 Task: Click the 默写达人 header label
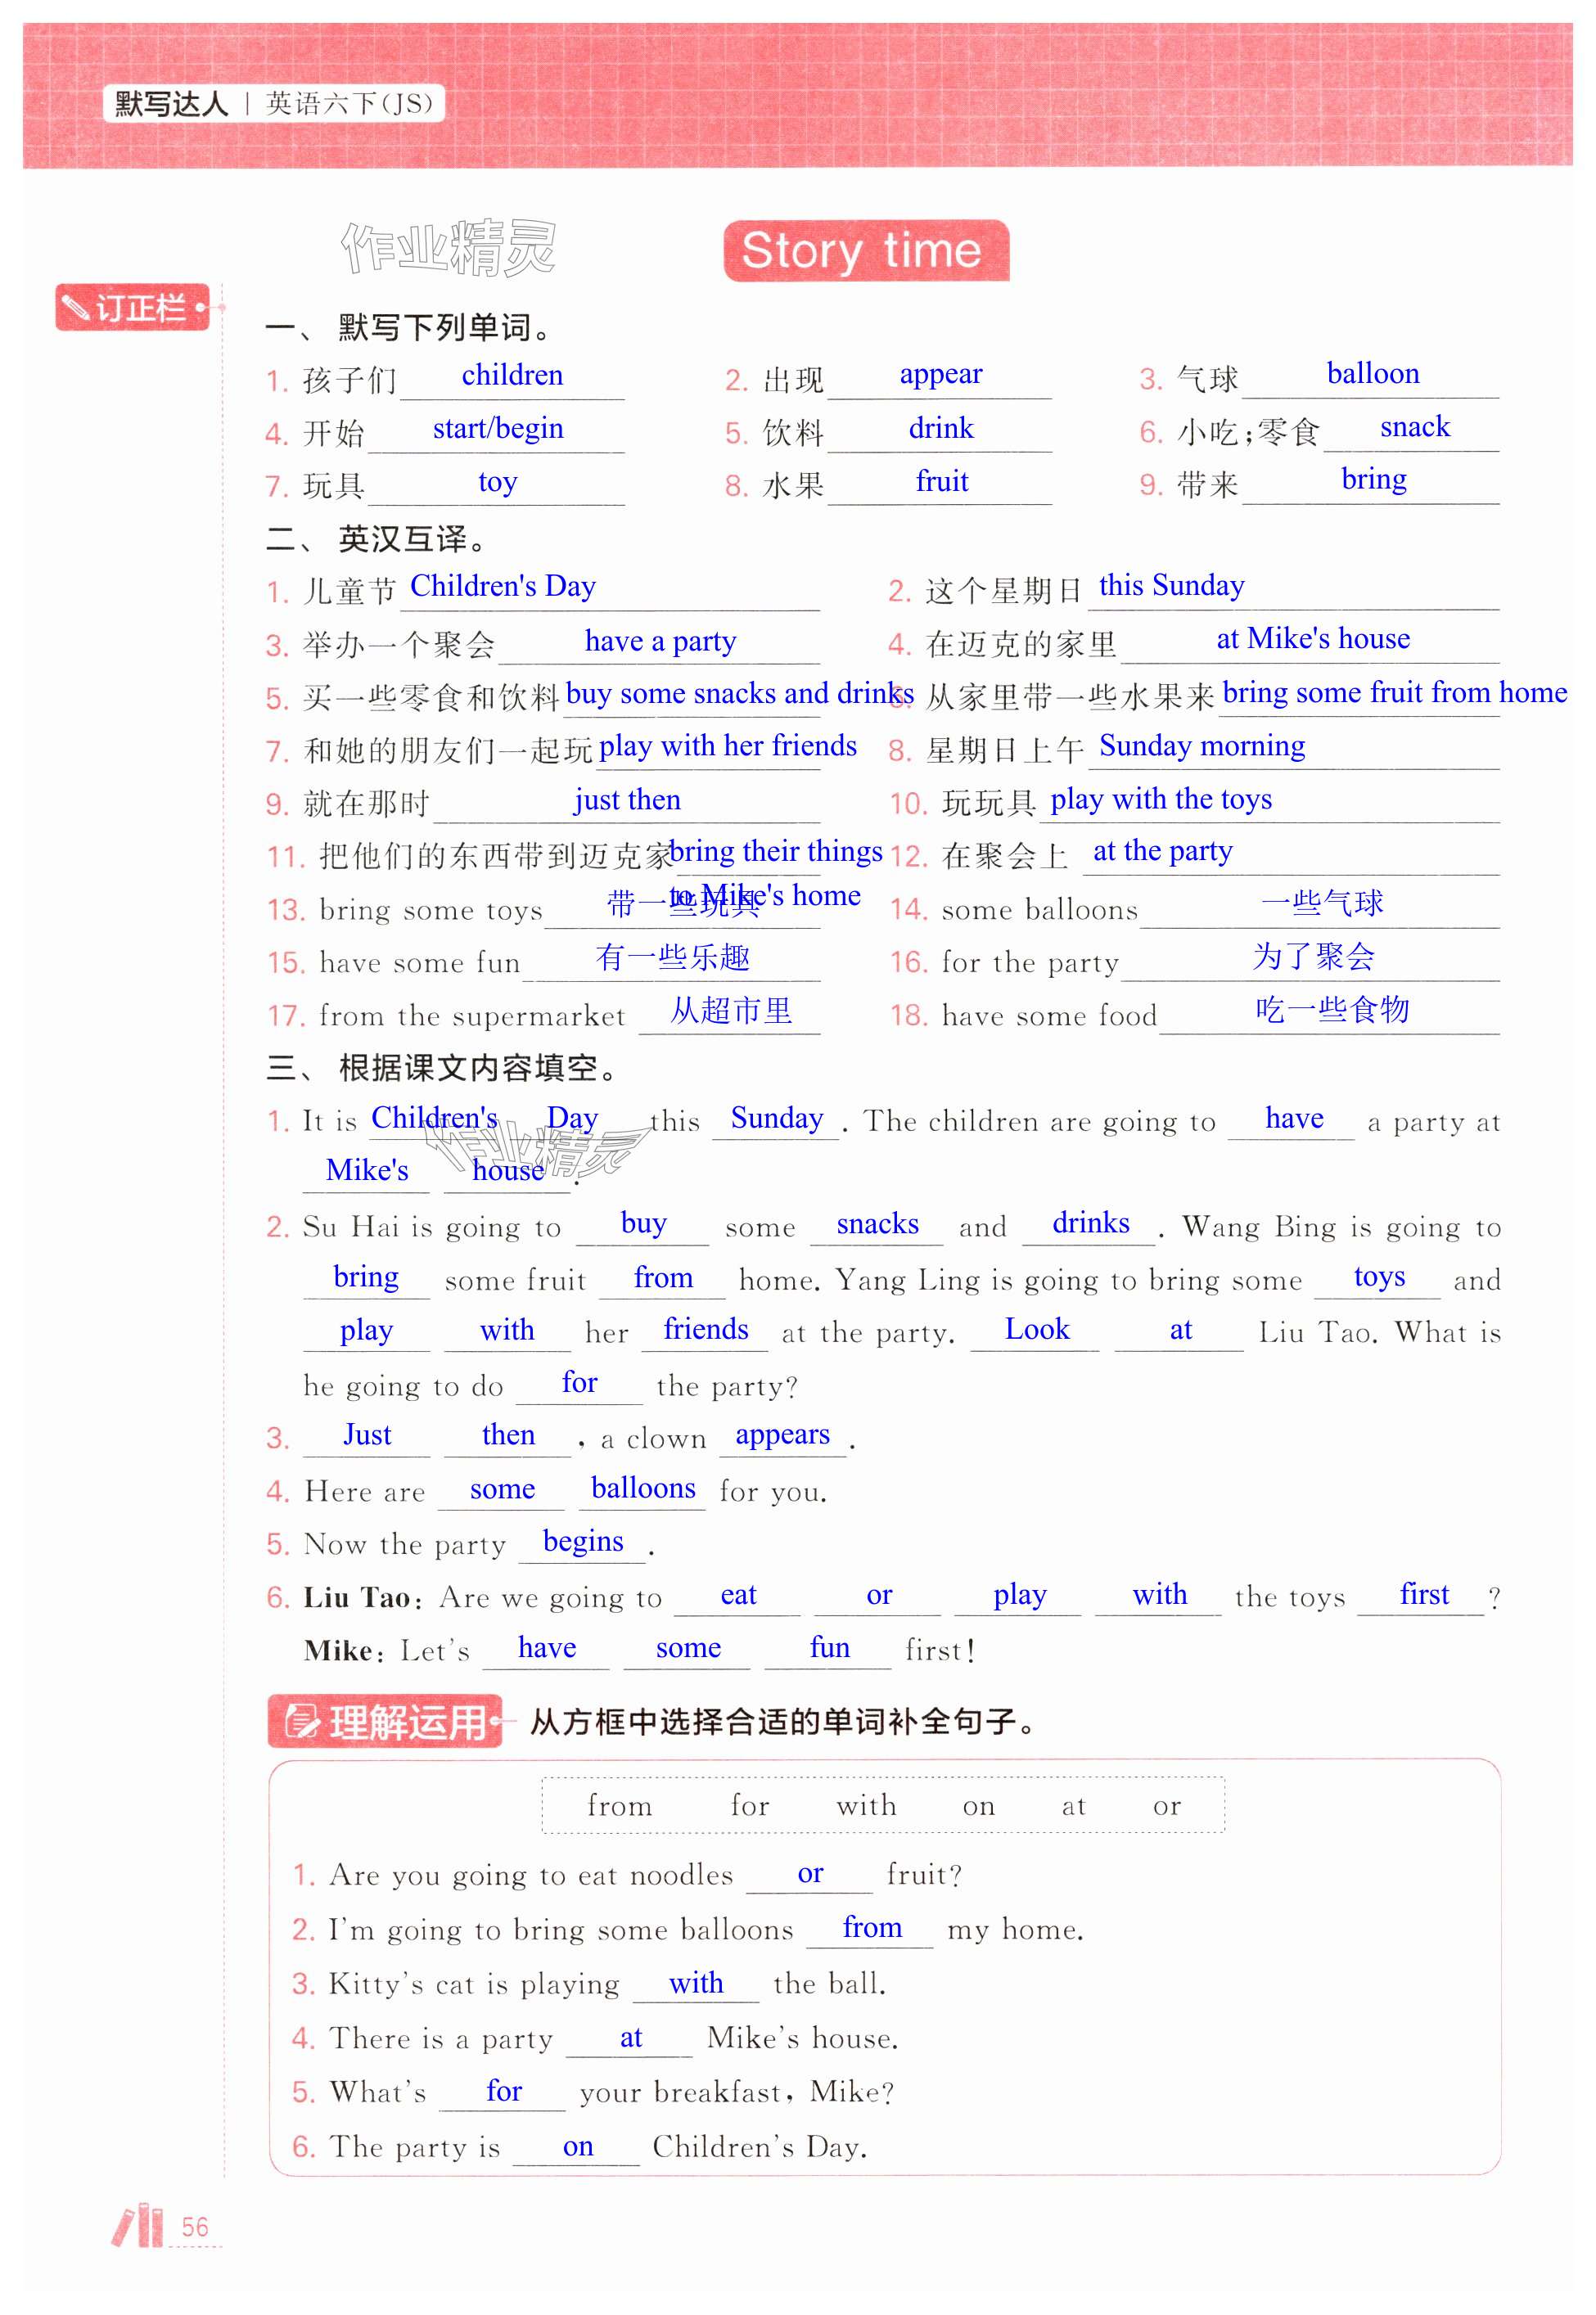(x=171, y=103)
